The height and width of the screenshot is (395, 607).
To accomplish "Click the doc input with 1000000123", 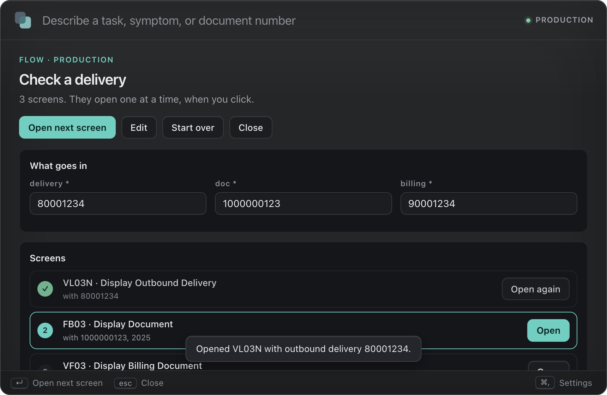I will click(x=303, y=203).
